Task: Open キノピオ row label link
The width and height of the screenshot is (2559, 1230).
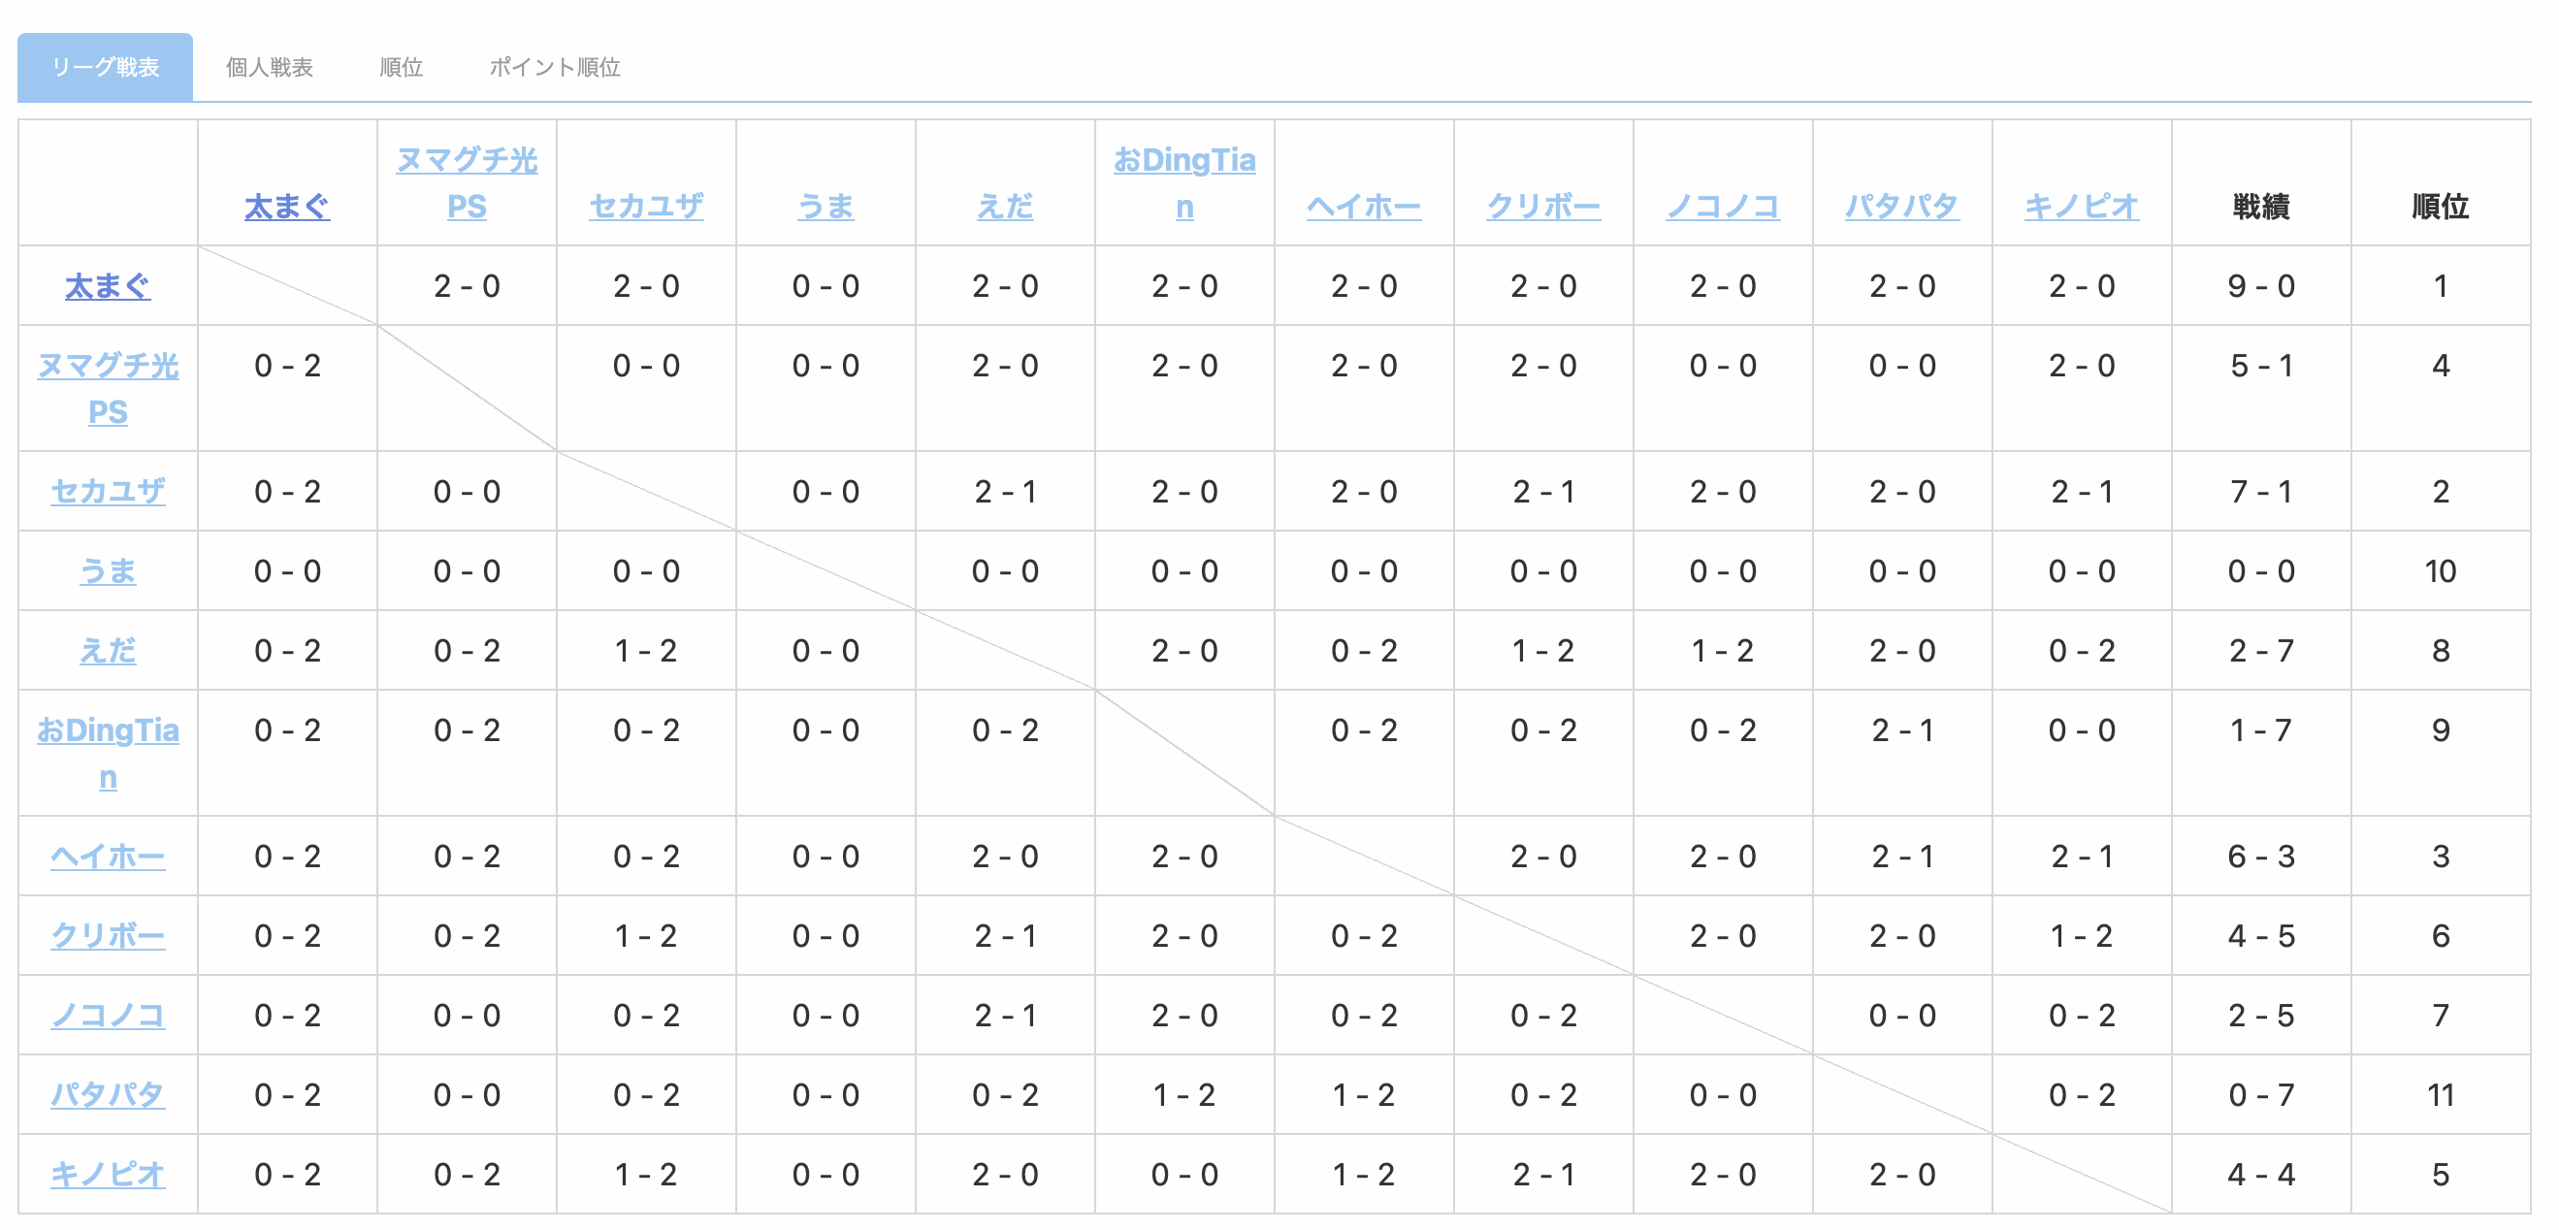Action: pos(108,1175)
